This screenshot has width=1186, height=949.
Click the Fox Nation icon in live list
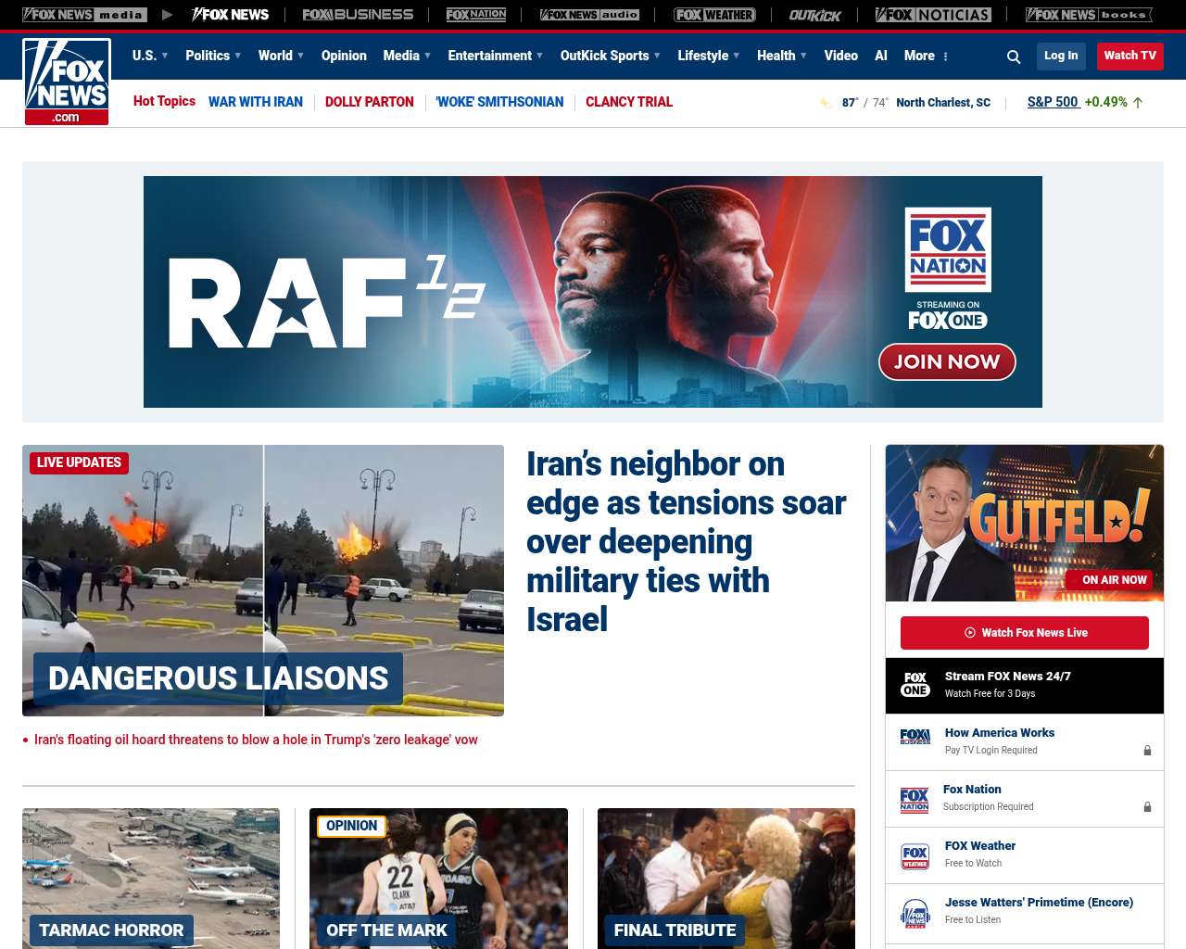(x=915, y=800)
